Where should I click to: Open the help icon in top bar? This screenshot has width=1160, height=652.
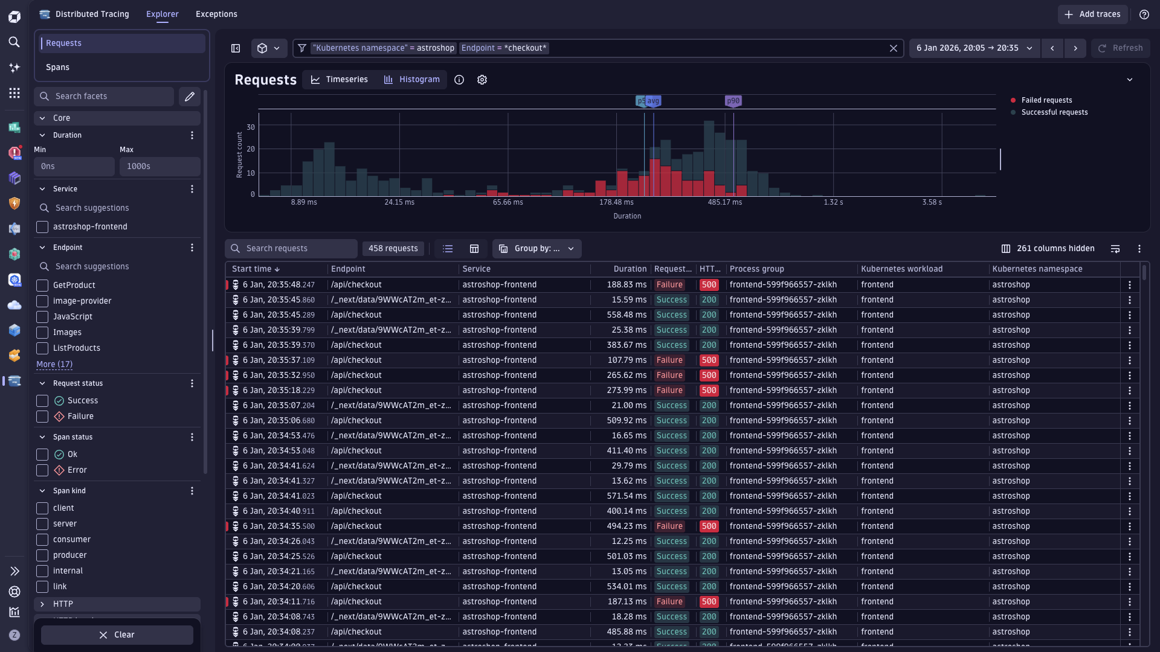click(1144, 14)
